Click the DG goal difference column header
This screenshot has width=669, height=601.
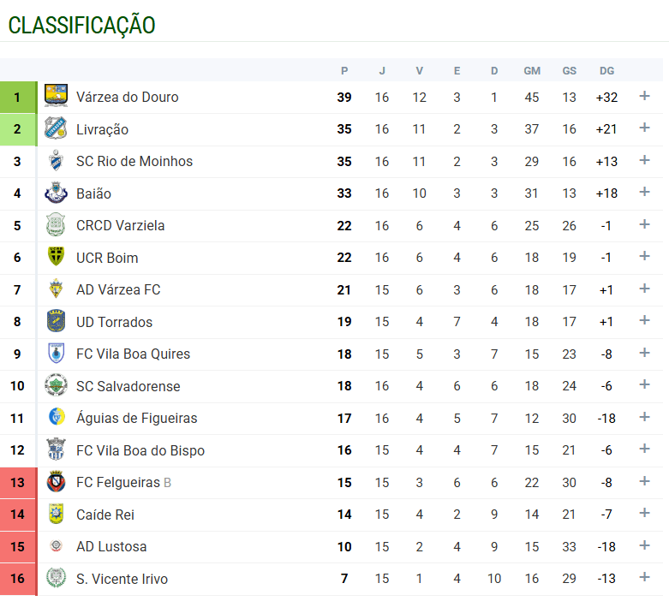606,71
